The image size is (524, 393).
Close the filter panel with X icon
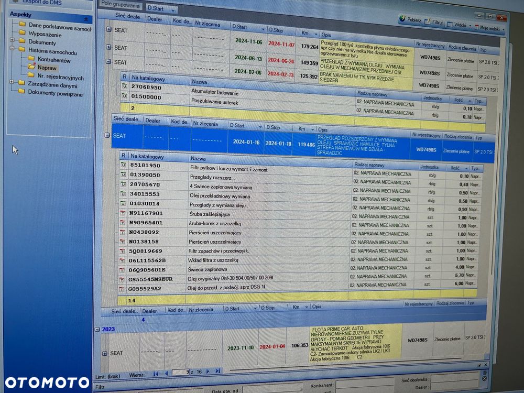coord(486,365)
